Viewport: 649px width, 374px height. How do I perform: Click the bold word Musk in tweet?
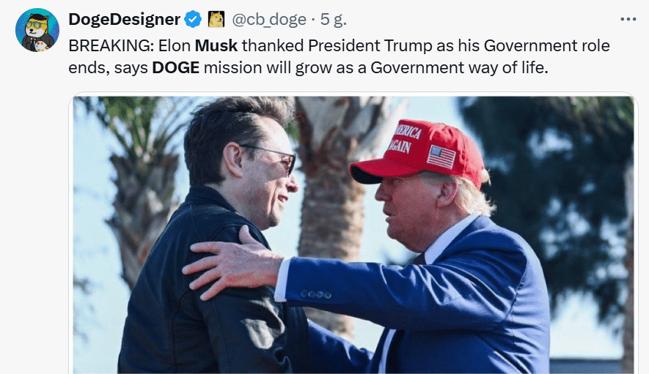tap(216, 45)
